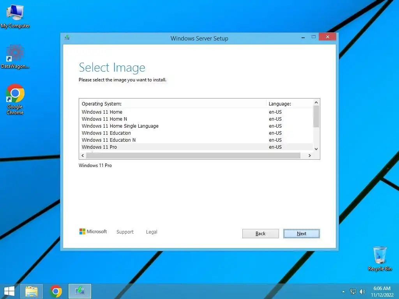Open Chrome from the taskbar
399x299 pixels.
click(56, 291)
